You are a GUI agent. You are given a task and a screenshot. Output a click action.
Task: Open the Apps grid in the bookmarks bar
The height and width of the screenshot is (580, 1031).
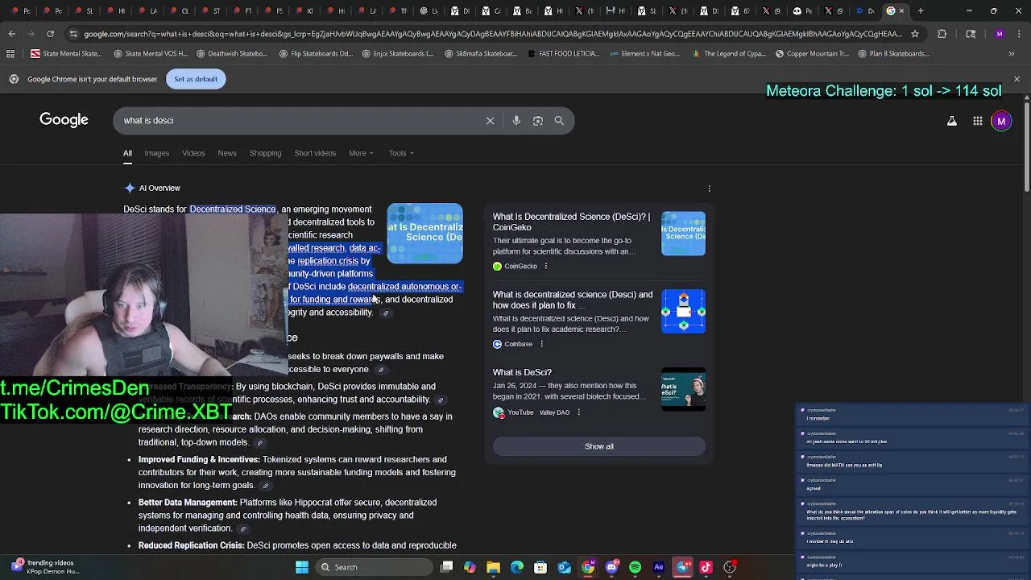pos(10,54)
